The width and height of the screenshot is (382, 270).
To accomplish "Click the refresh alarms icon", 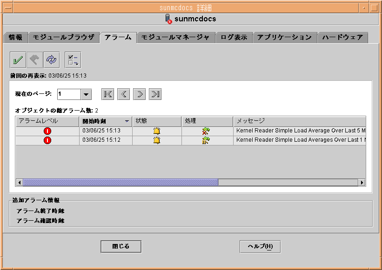I will point(51,60).
